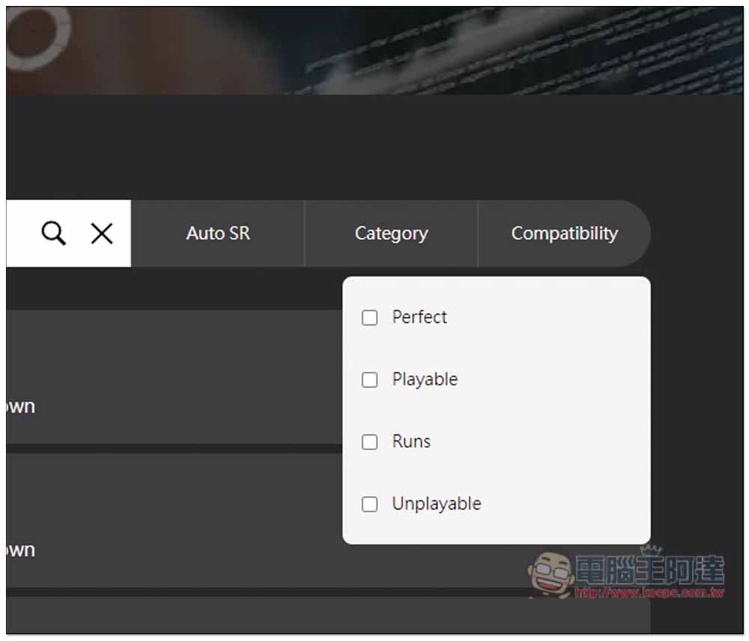The width and height of the screenshot is (749, 641).
Task: Enable the Playable checkbox
Action: coord(369,380)
